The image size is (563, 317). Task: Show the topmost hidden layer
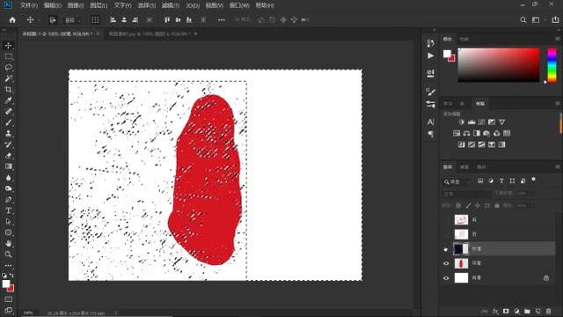446,219
